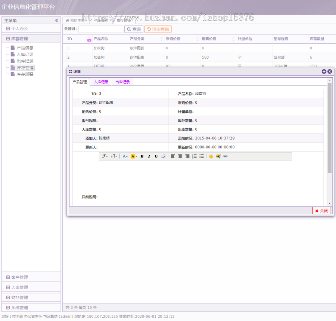Open the font family dropdown

[105, 156]
